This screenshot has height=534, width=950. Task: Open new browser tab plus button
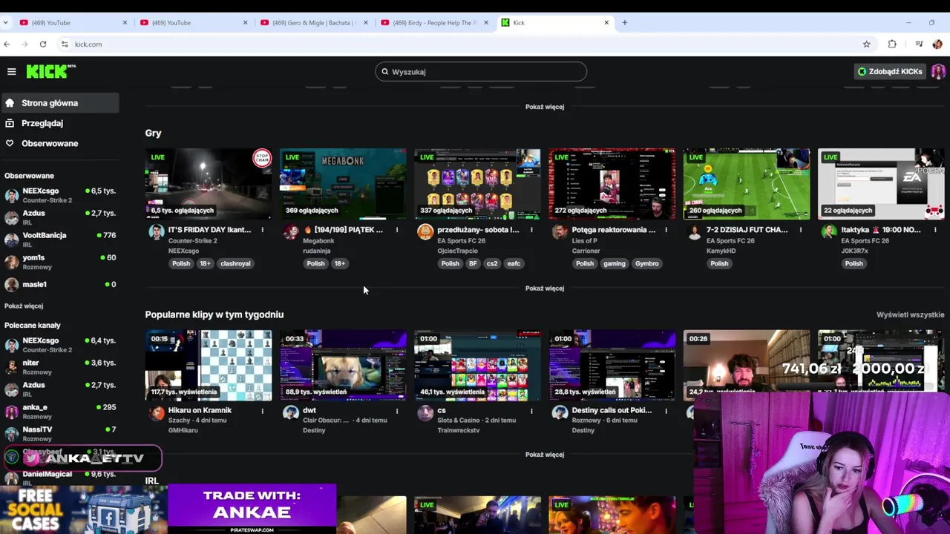[624, 22]
